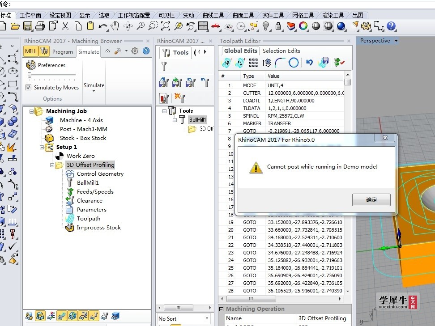Open Rhino options gear icon in the toolbar
This screenshot has height=326, width=435.
coord(366,26)
